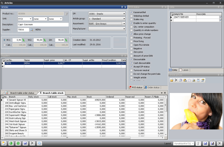Save layout as using floppy with pencil icon

[x=213, y=143]
